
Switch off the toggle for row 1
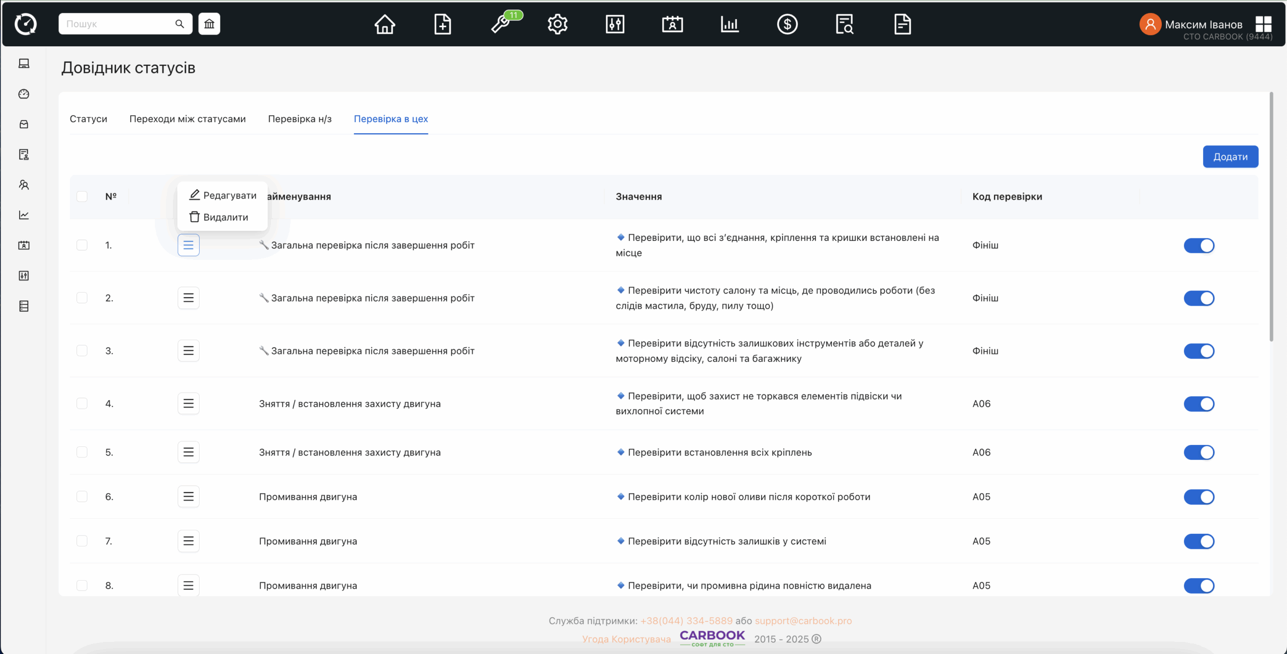1199,245
